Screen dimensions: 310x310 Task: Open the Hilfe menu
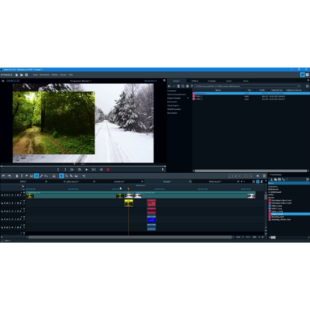[x=71, y=75]
